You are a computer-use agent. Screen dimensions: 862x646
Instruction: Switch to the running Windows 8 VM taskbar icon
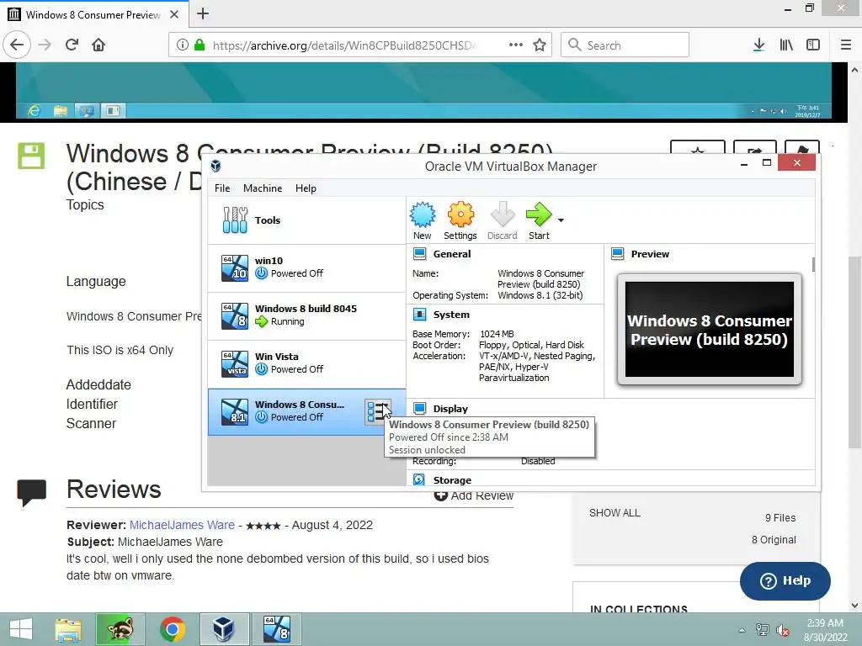click(x=276, y=629)
